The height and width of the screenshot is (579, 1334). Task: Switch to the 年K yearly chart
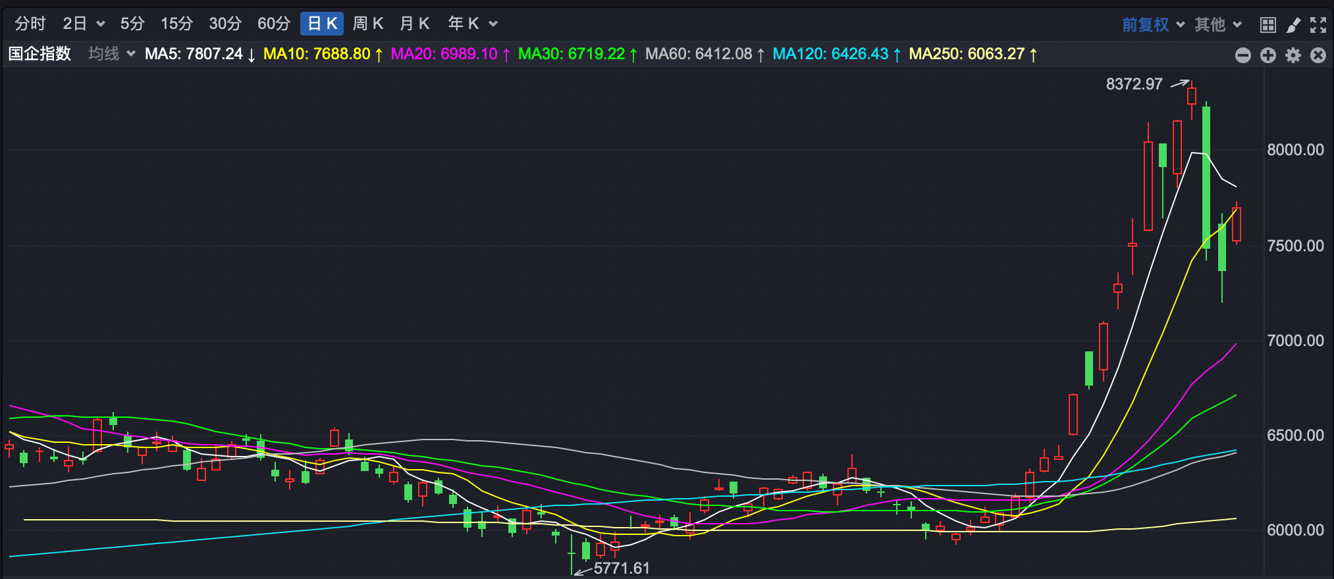click(x=464, y=24)
